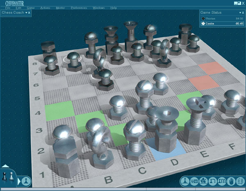The width and height of the screenshot is (246, 191).
Task: Expand the right-pointing triangle beside pawn button
Action: pos(19,181)
